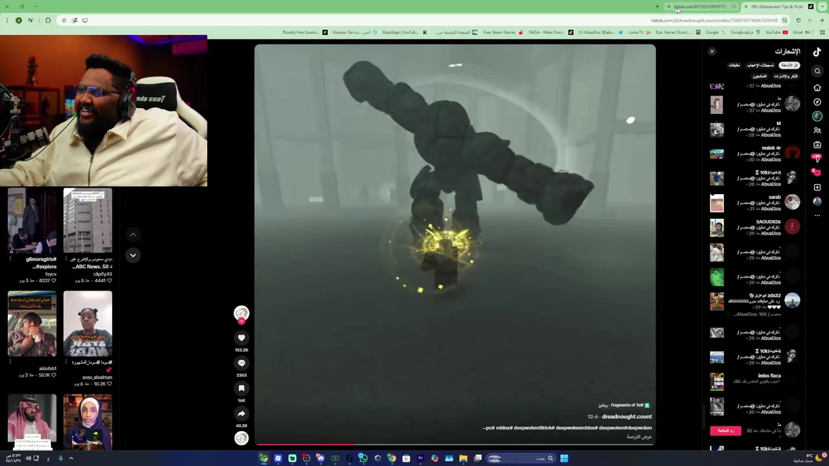Open the activity inbox with 99+ badge
The height and width of the screenshot is (466, 829).
tap(817, 159)
